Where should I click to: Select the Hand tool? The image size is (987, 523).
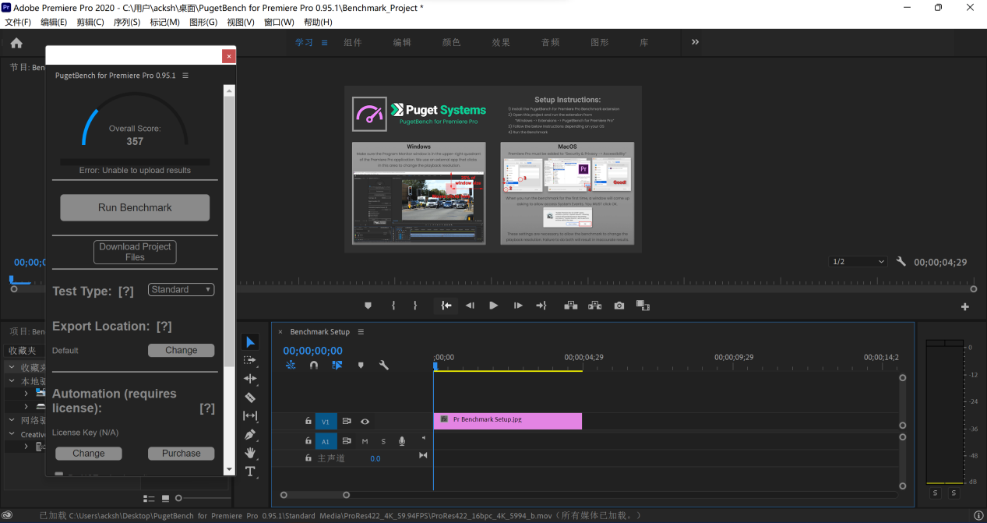pyautogui.click(x=250, y=453)
